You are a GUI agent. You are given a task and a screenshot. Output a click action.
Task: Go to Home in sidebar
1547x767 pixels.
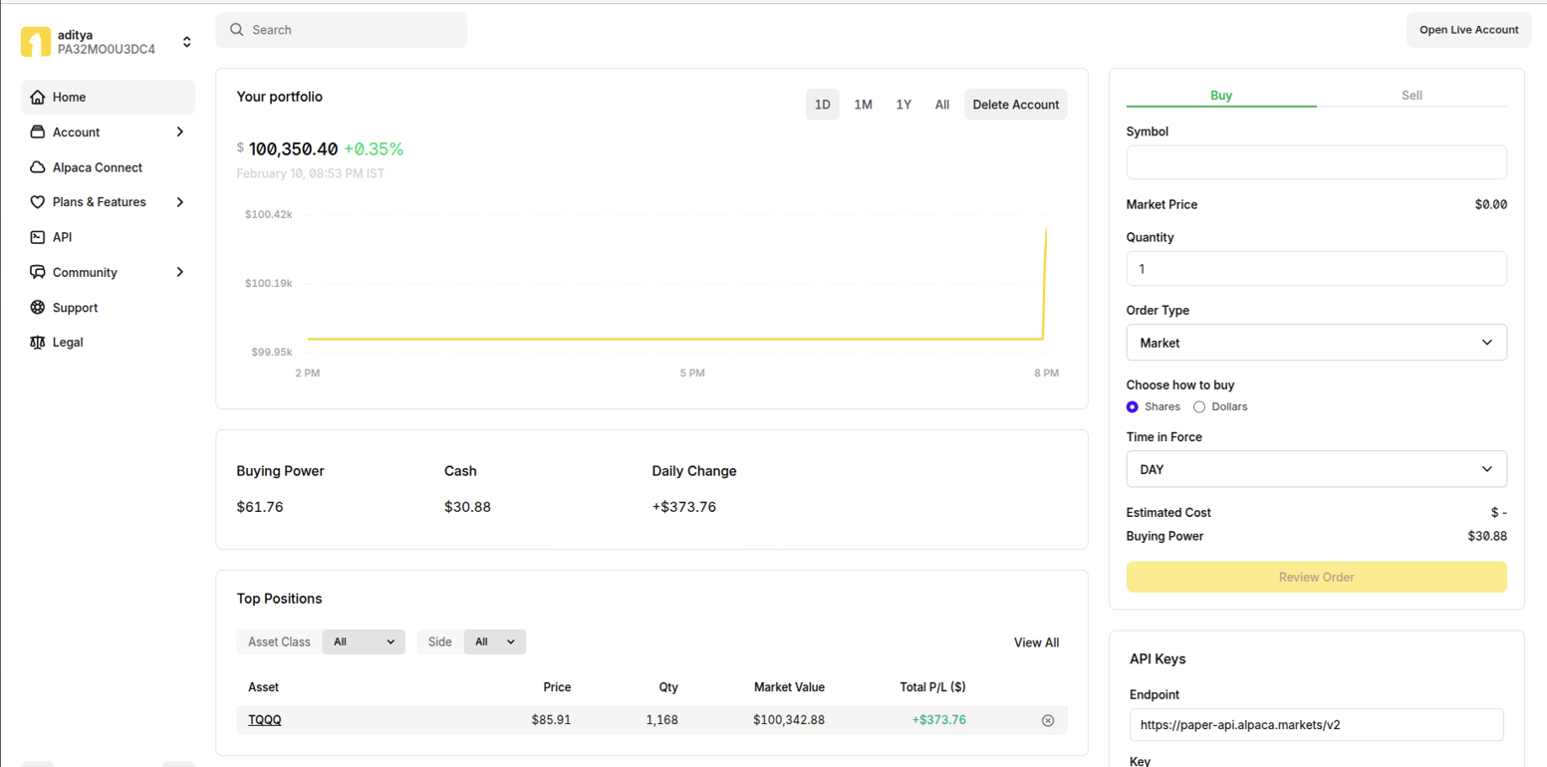coord(108,97)
